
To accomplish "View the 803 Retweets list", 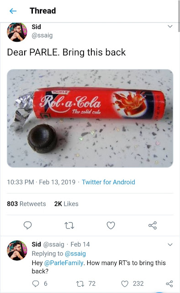I will [x=26, y=204].
